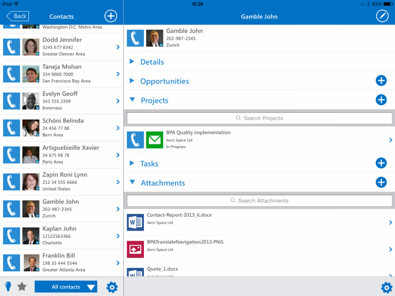Open BPA Quality implementation project chevron
Image resolution: width=395 pixels, height=296 pixels.
pos(391,140)
